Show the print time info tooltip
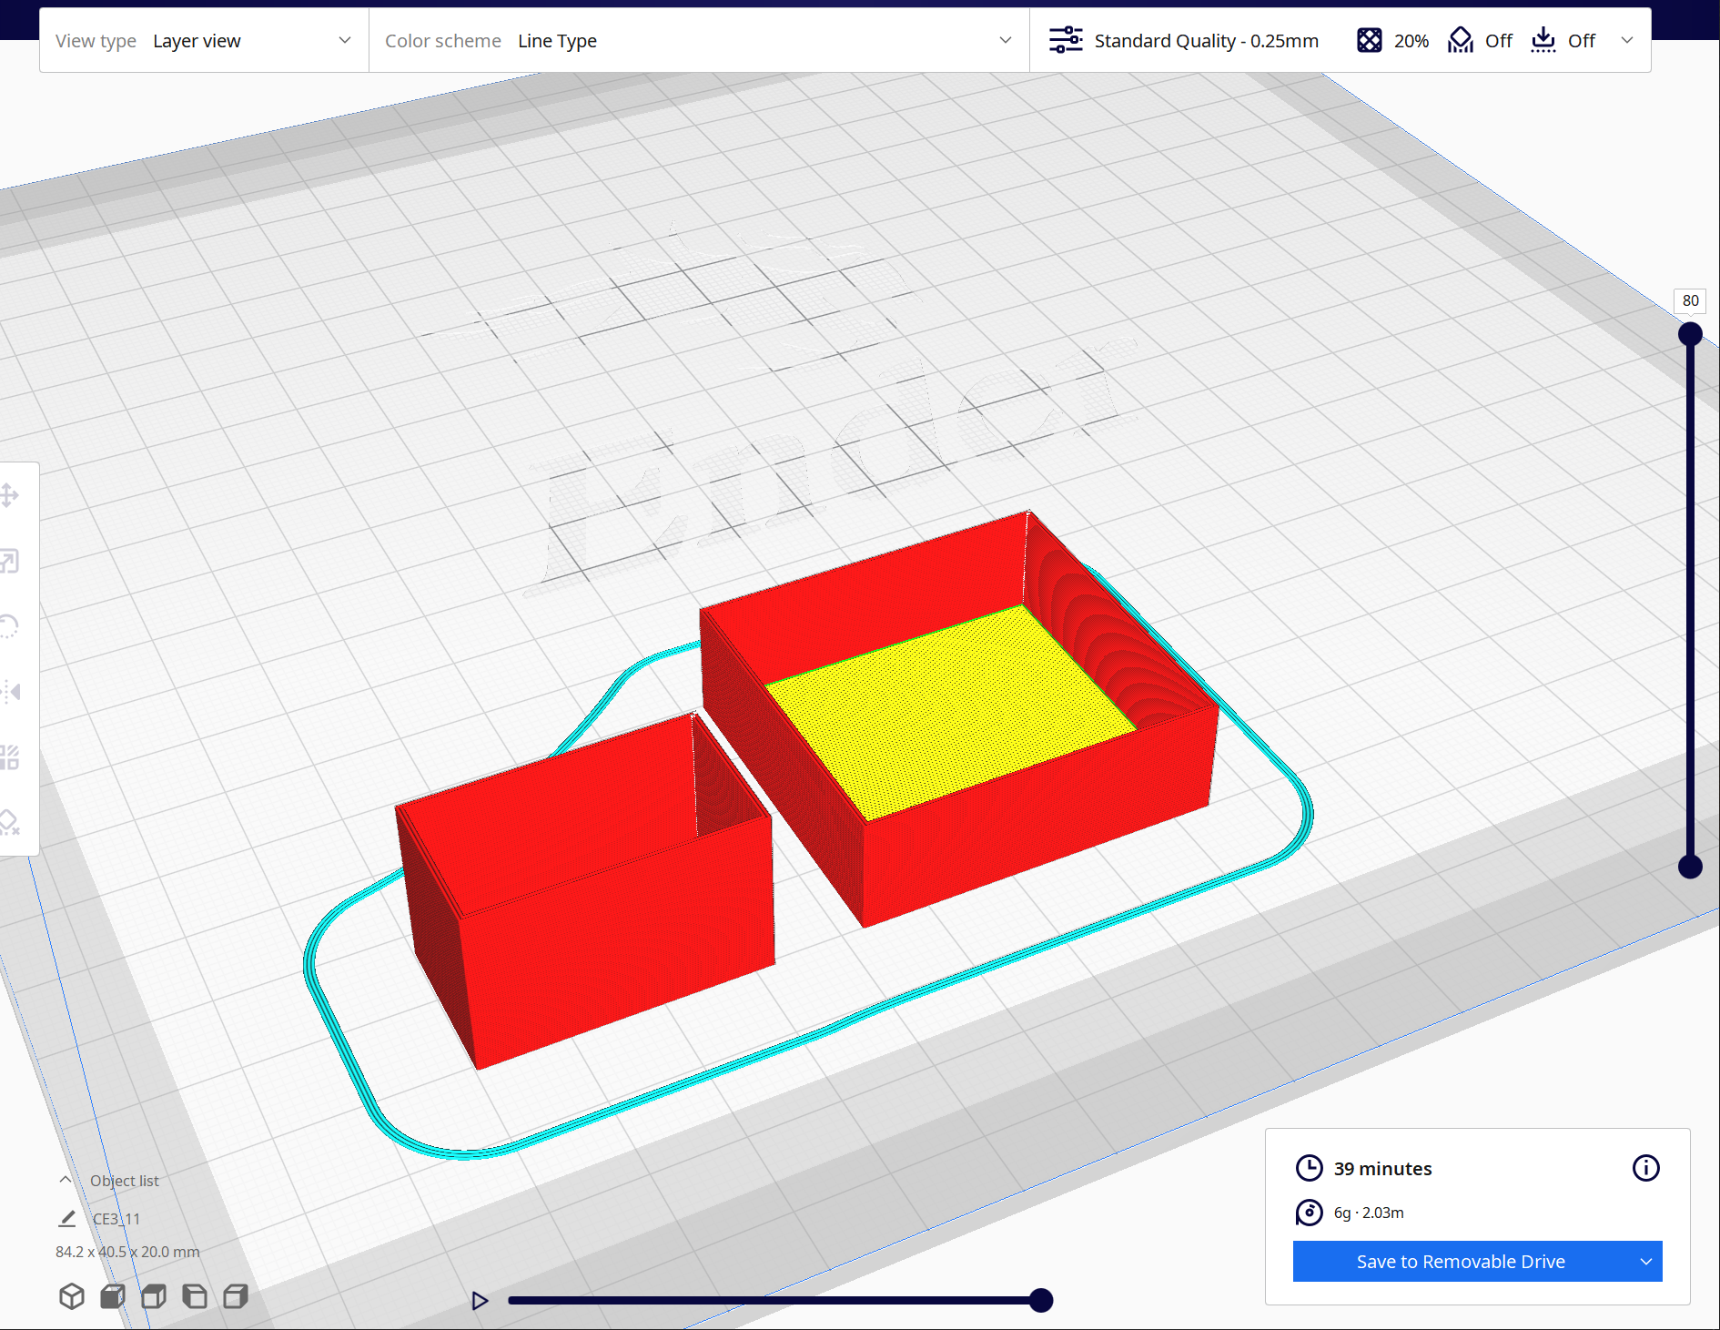The width and height of the screenshot is (1720, 1330). click(1645, 1168)
